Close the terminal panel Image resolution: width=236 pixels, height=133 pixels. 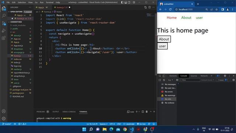pyautogui.click(x=154, y=112)
